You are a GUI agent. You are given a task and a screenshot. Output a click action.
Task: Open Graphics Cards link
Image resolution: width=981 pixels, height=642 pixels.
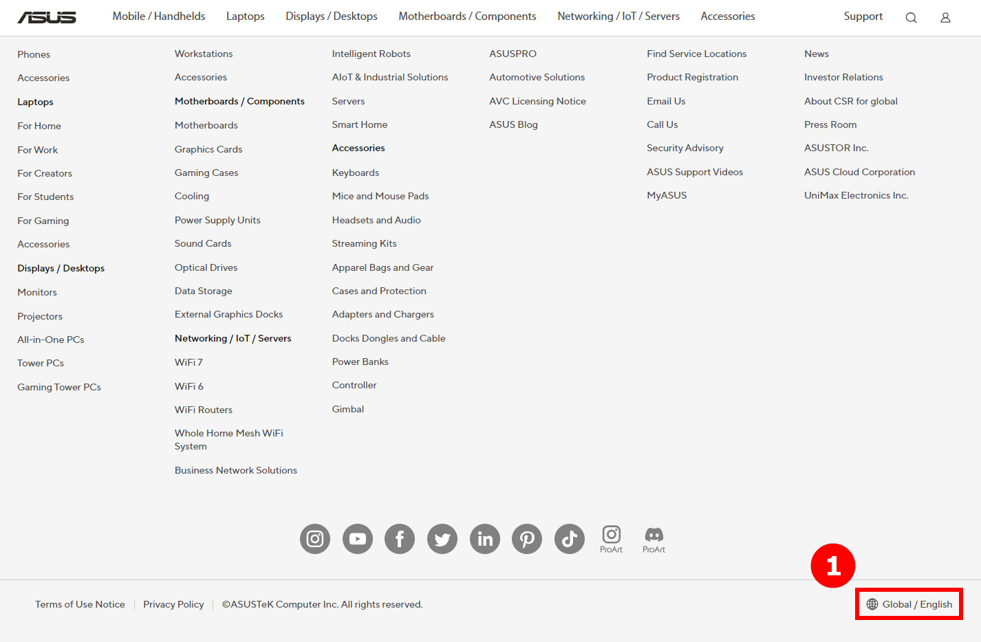pos(208,149)
